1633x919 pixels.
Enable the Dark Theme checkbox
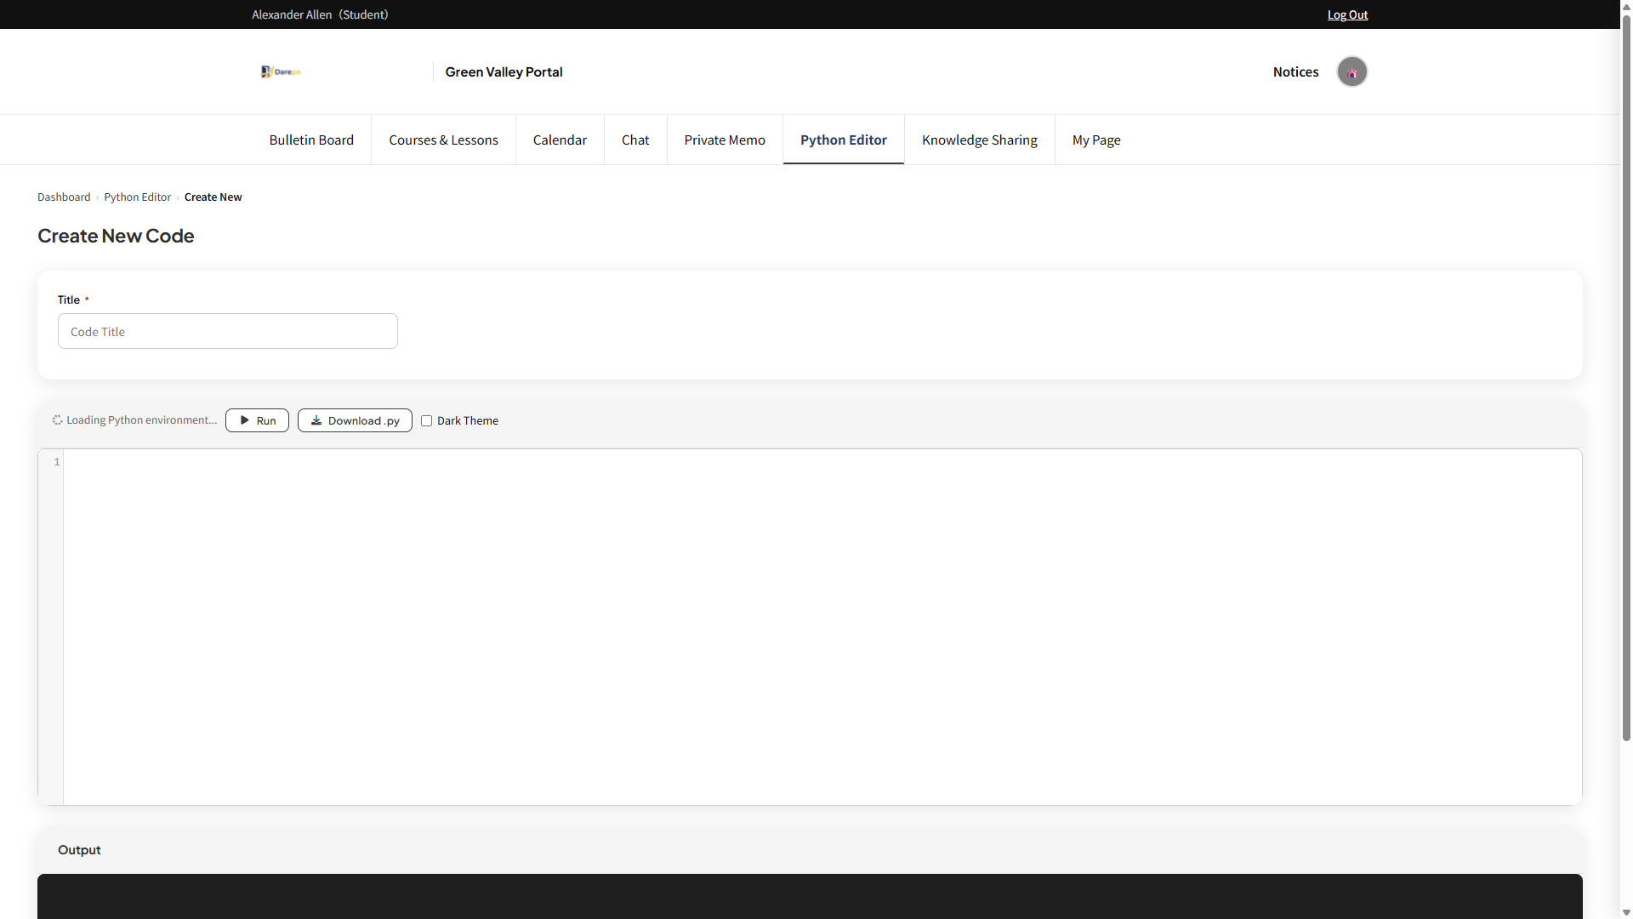tap(427, 420)
